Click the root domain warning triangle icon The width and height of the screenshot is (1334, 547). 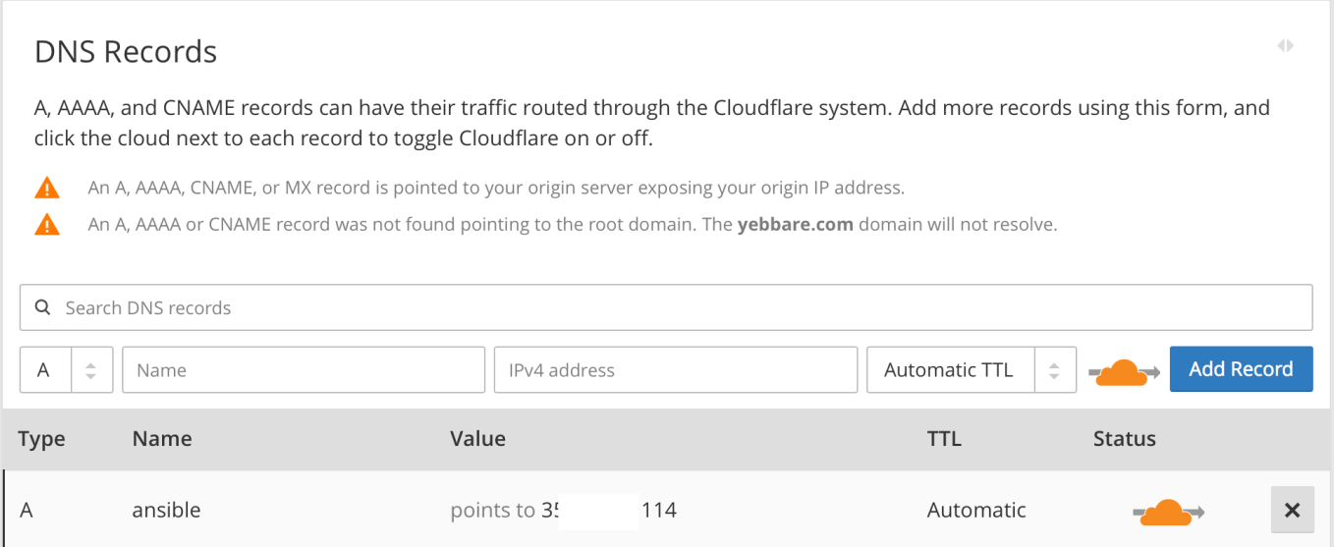46,225
